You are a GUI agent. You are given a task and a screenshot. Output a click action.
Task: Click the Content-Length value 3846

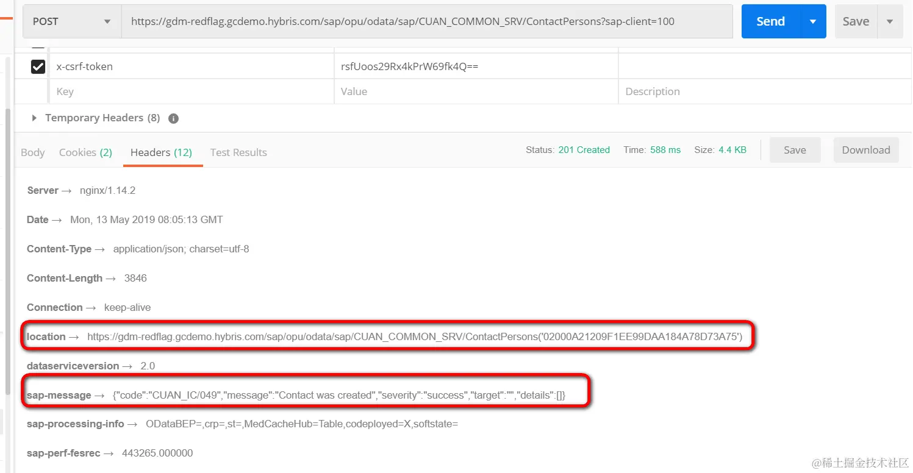point(135,278)
